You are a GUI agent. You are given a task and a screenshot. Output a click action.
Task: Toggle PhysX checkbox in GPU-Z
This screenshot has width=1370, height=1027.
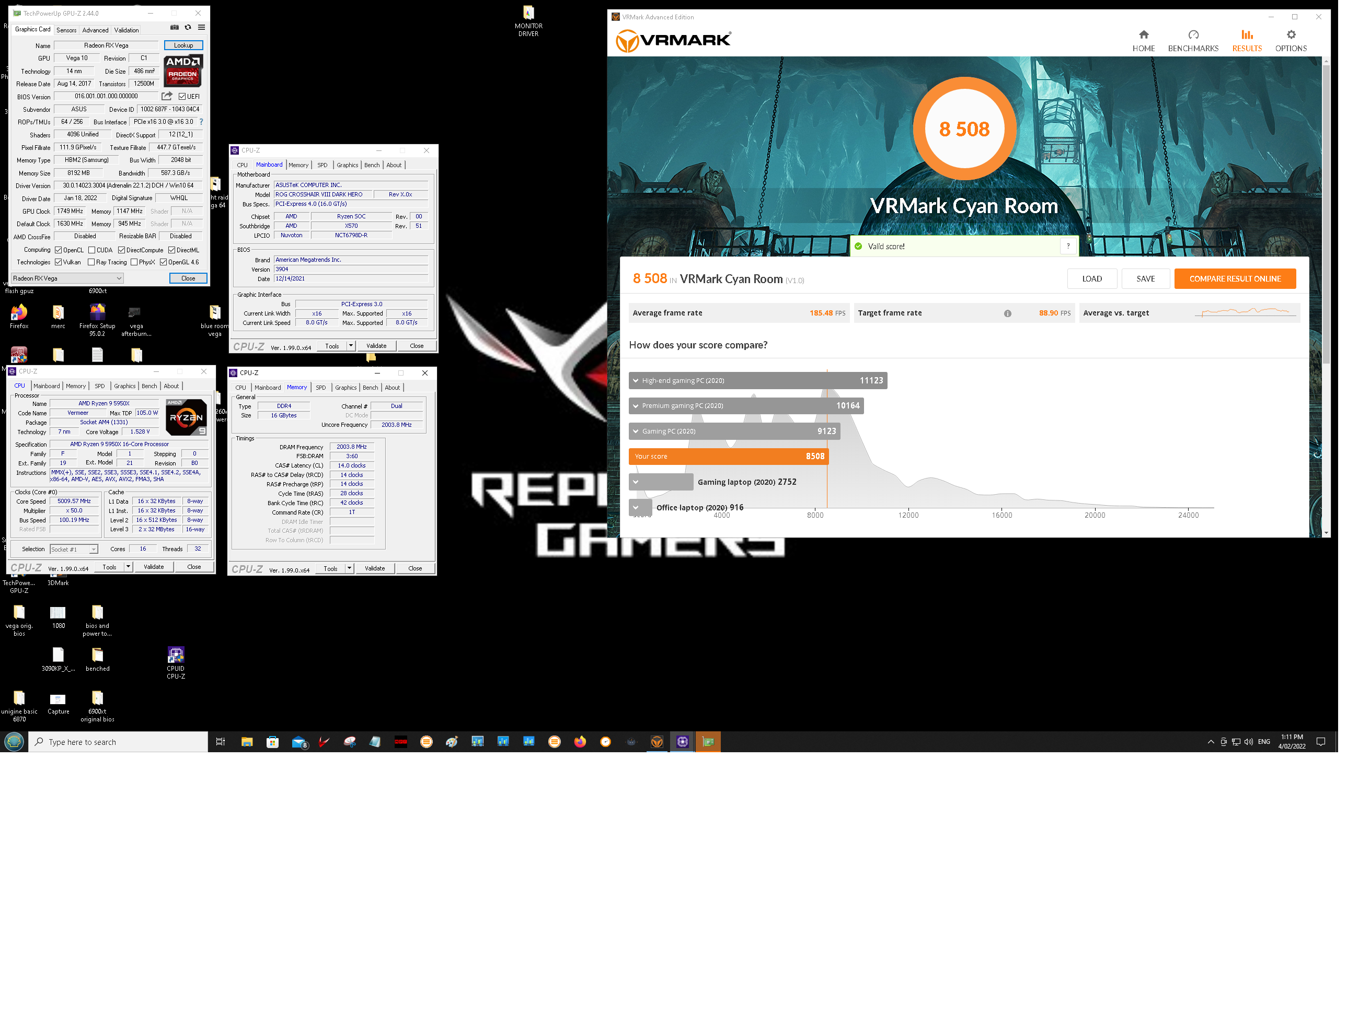134,262
